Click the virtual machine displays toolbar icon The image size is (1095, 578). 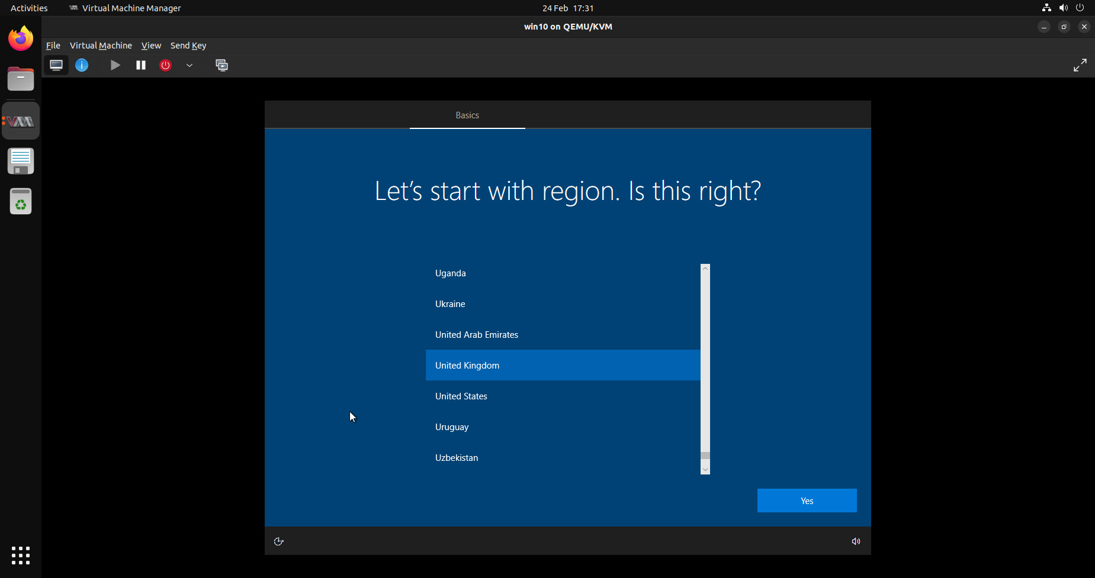click(x=222, y=65)
